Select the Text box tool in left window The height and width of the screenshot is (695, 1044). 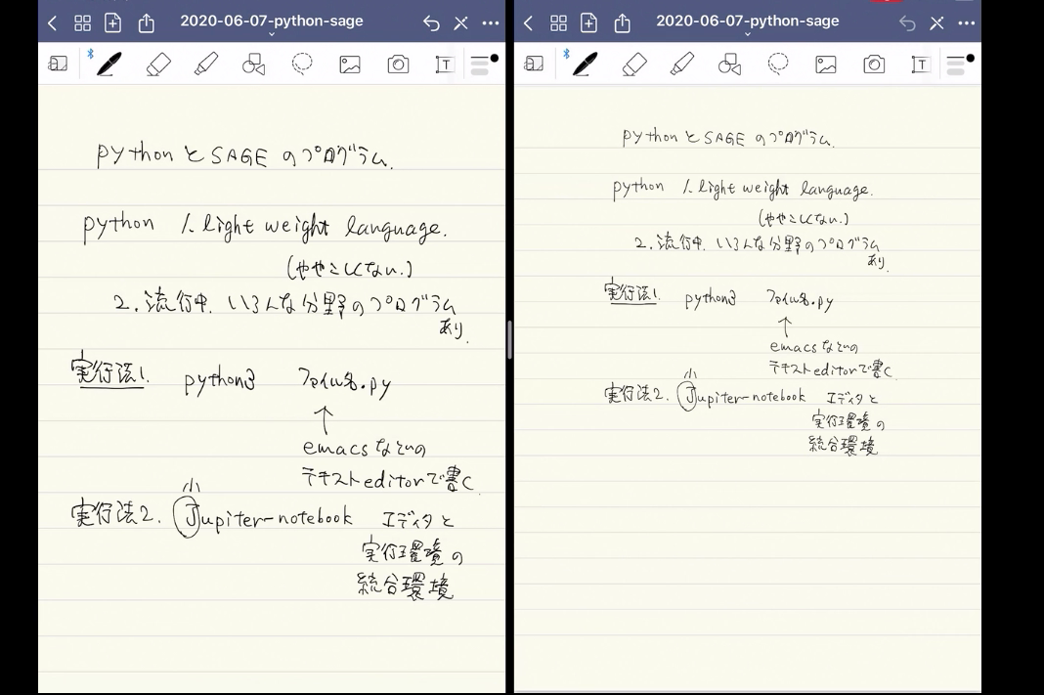445,64
